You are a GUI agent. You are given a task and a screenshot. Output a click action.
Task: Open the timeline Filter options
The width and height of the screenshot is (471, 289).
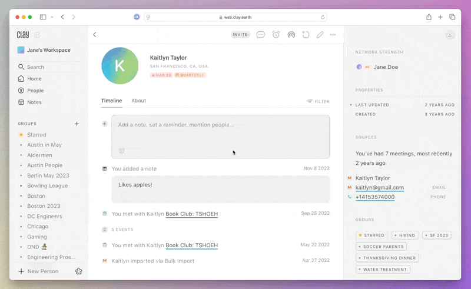318,101
